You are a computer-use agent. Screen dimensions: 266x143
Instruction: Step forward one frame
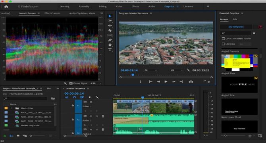[174, 81]
